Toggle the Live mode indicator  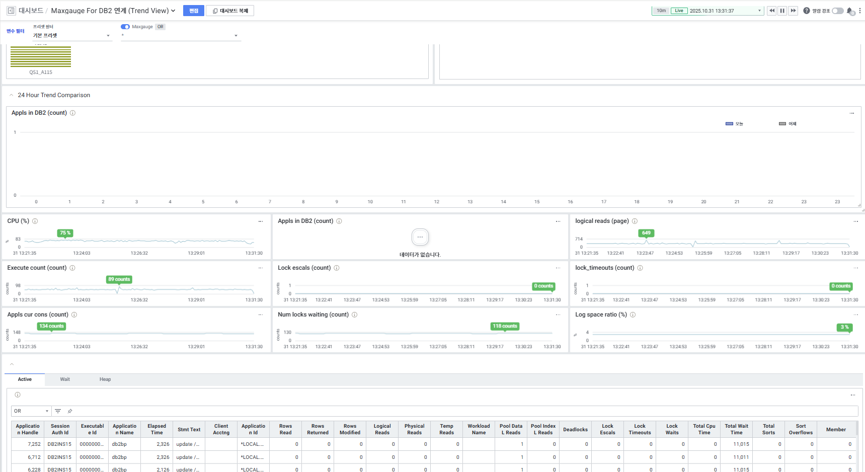[x=679, y=11]
